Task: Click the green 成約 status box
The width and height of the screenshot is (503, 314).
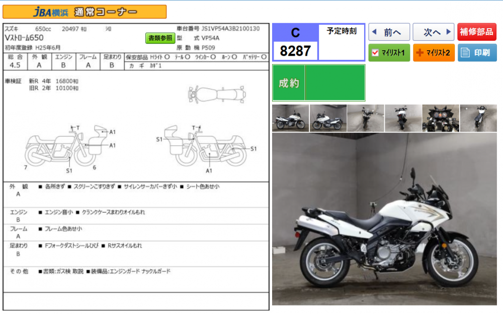Action: (x=318, y=83)
